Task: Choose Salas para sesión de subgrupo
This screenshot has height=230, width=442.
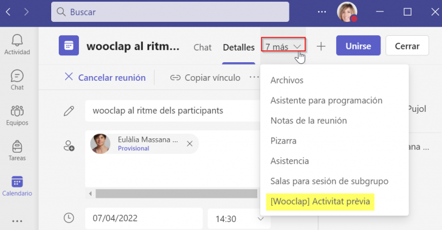Action: (x=329, y=181)
